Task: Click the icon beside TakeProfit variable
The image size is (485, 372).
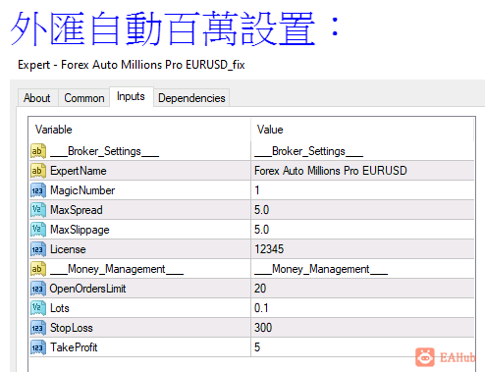Action: [38, 347]
